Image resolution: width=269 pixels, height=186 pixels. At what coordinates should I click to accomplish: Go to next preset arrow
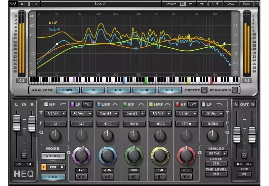coord(202,4)
